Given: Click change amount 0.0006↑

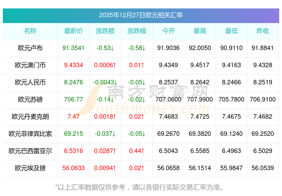Looking at the screenshot, I should 105,65.
